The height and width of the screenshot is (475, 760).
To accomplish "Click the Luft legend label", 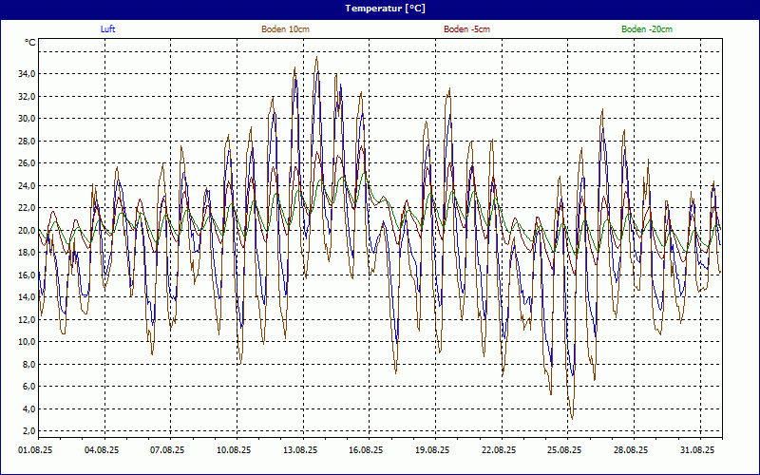I will point(108,29).
